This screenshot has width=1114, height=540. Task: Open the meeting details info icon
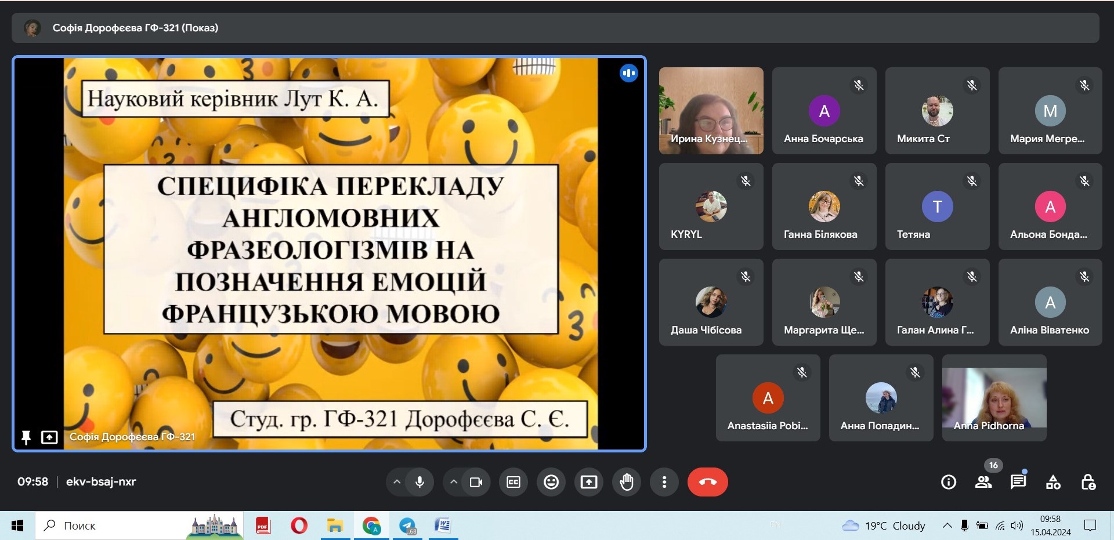click(949, 482)
